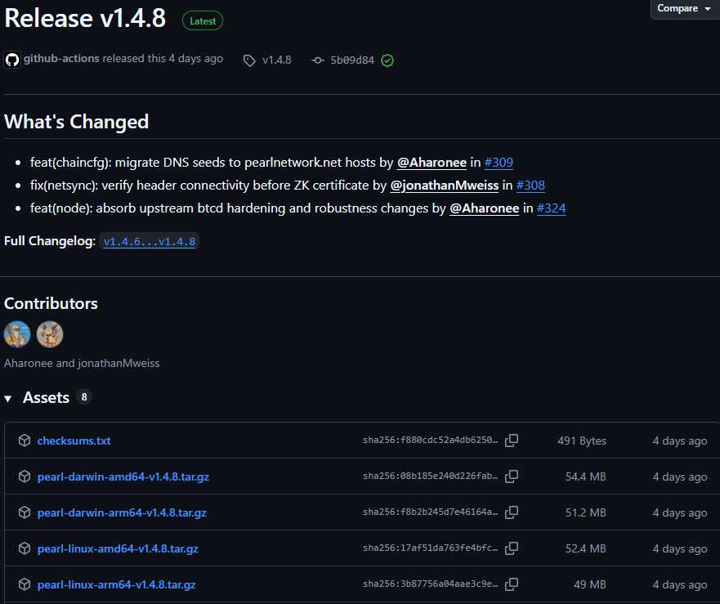720x604 pixels.
Task: Click the 51.2 MB file size
Action: [x=585, y=512]
